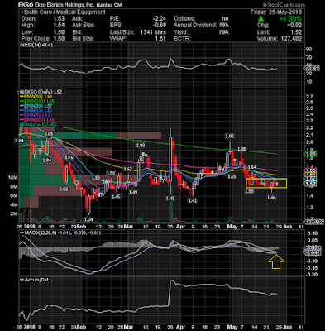Image resolution: width=325 pixels, height=331 pixels.
Task: Click the EKSO ticker symbol in header
Action: pos(26,5)
